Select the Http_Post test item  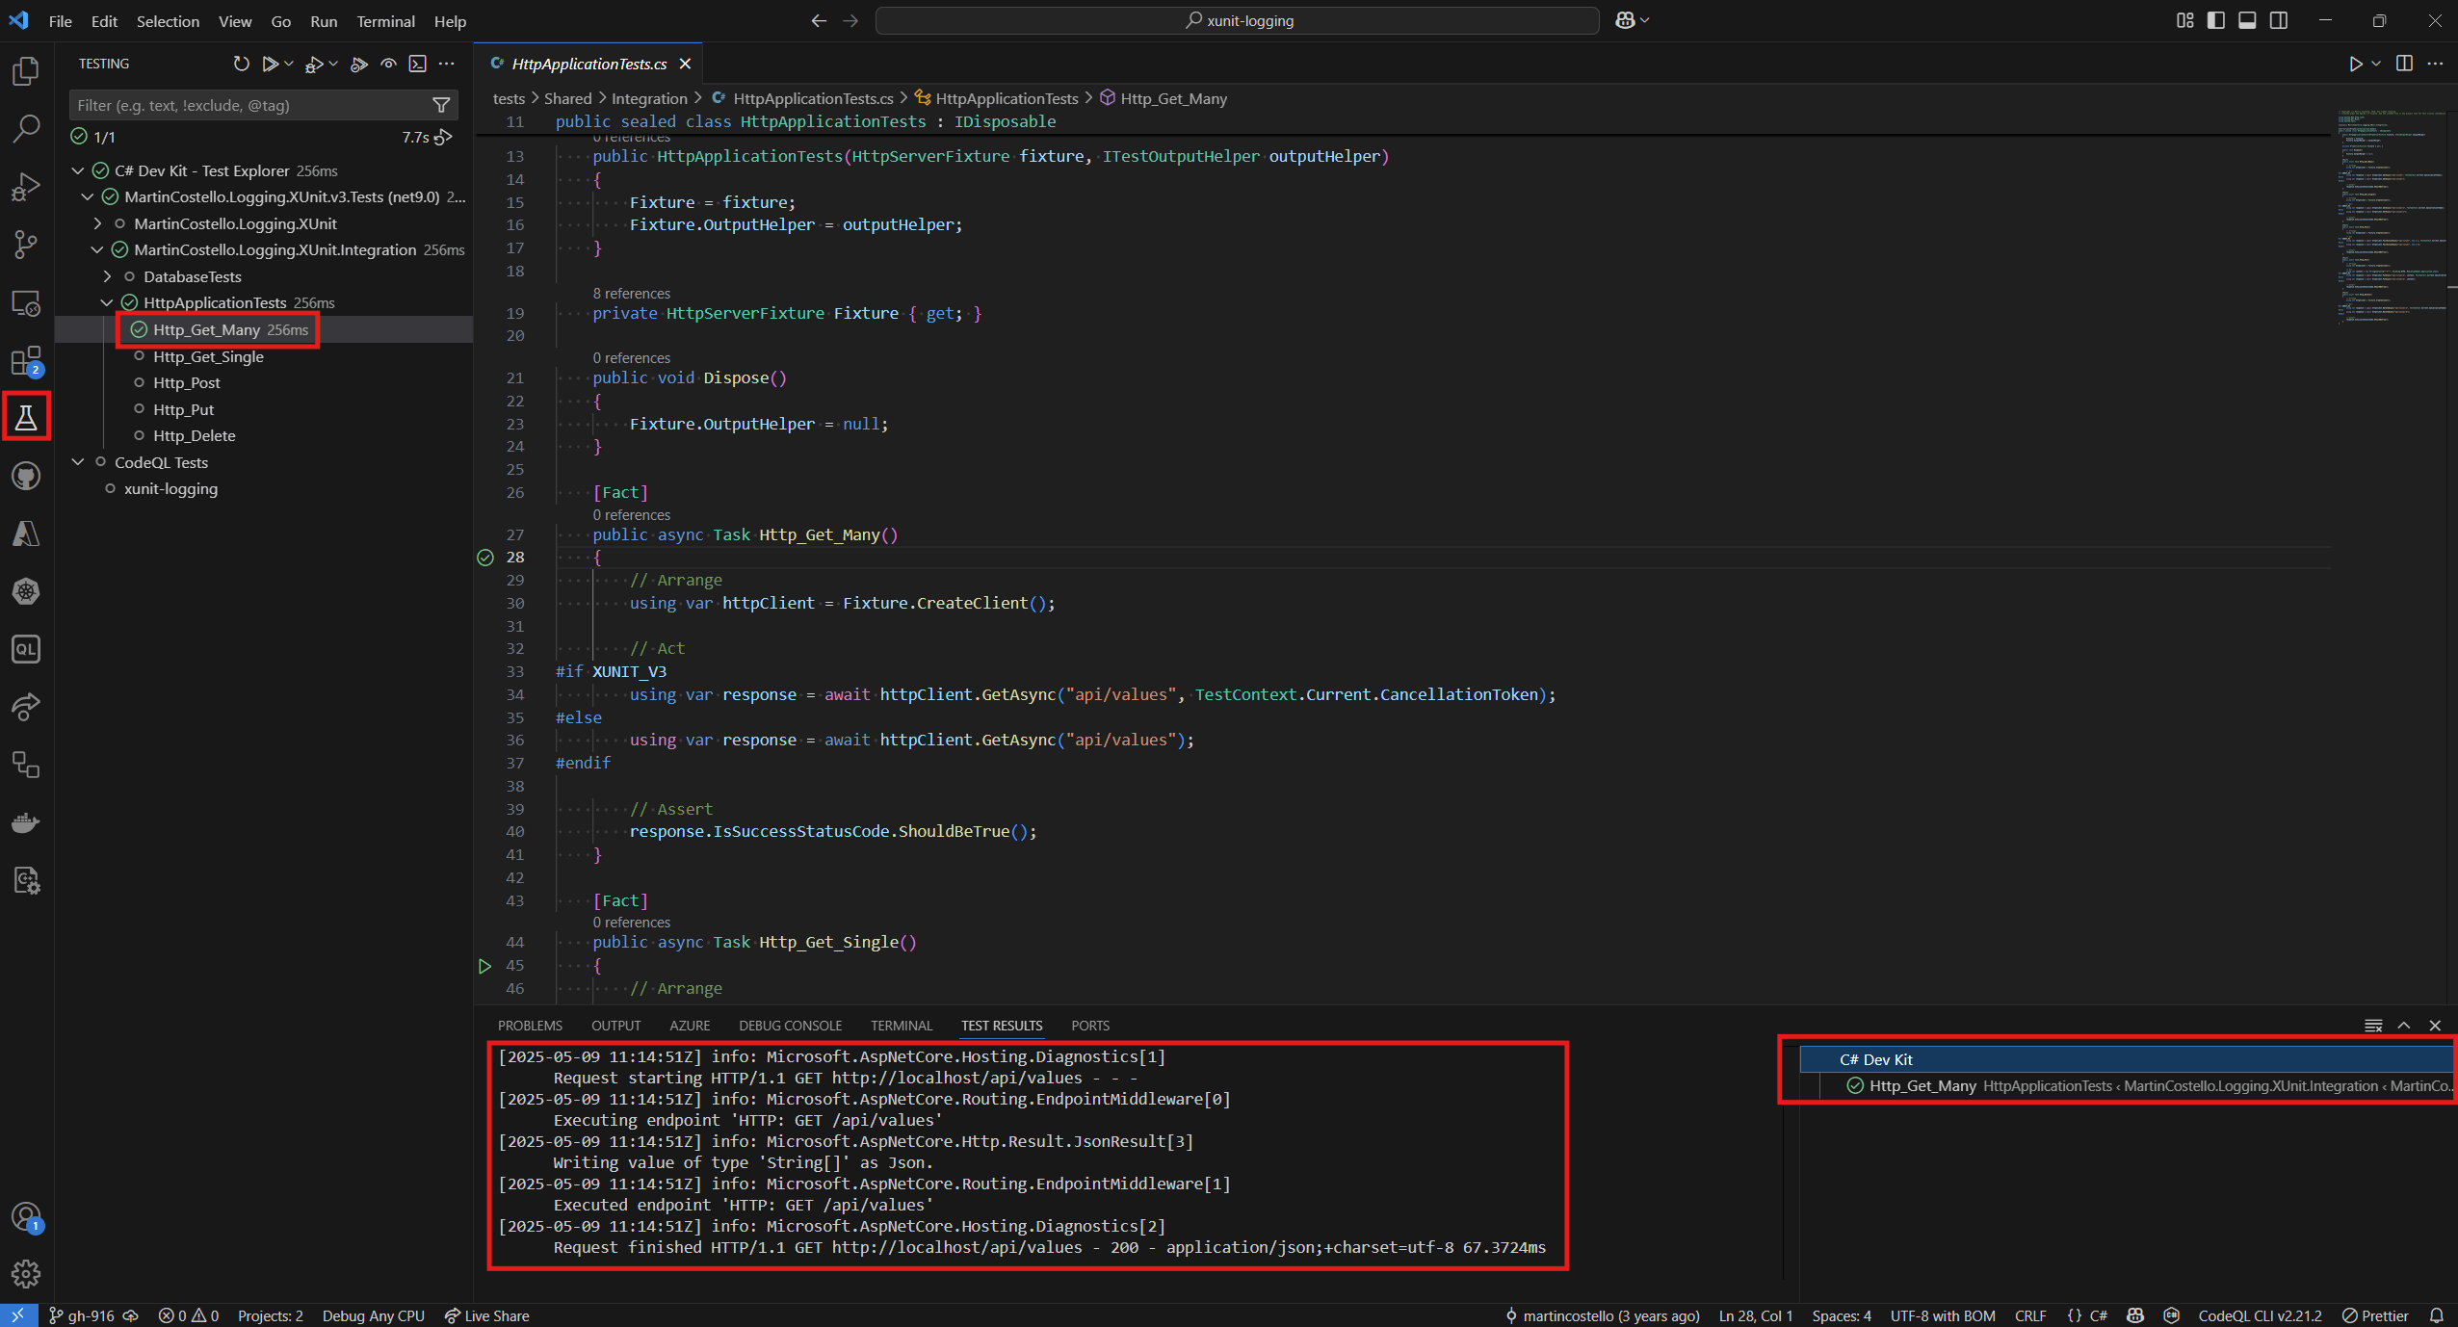(187, 382)
